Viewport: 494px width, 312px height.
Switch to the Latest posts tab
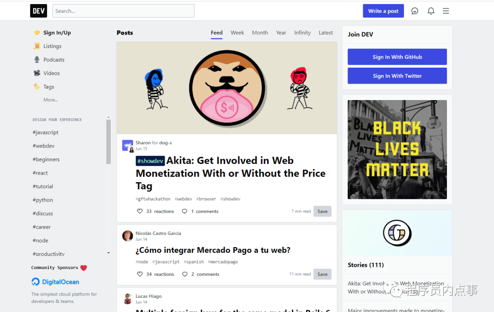[x=326, y=33]
